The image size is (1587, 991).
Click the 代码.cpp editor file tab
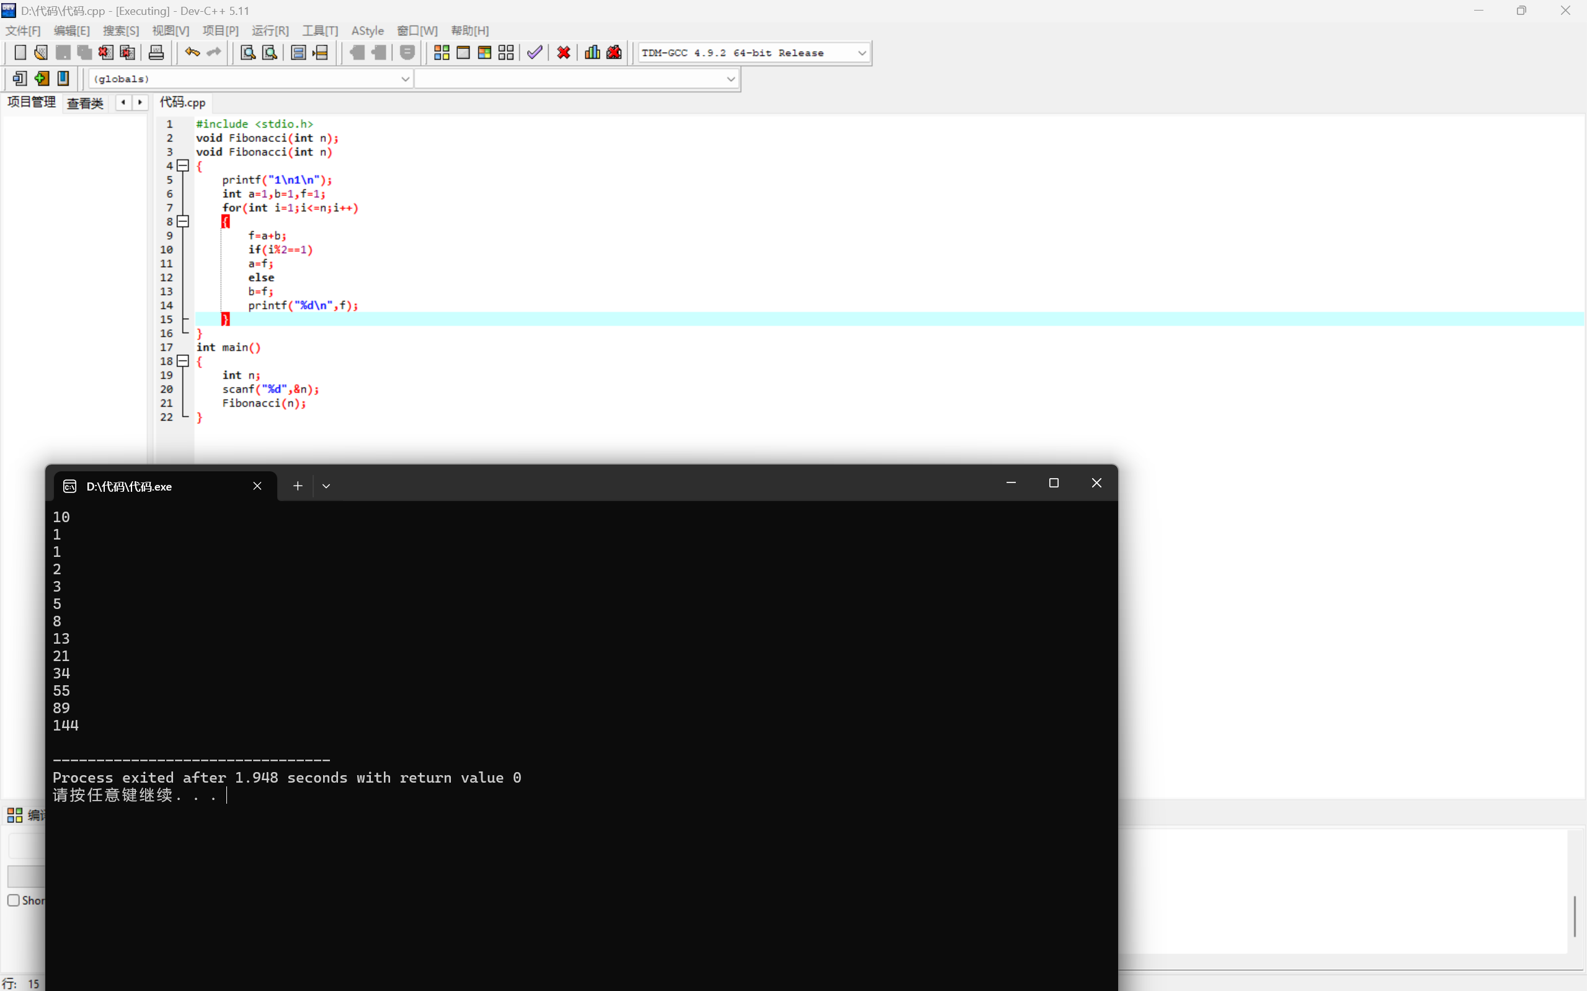point(183,102)
